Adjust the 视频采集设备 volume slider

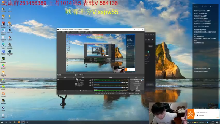point(108,87)
